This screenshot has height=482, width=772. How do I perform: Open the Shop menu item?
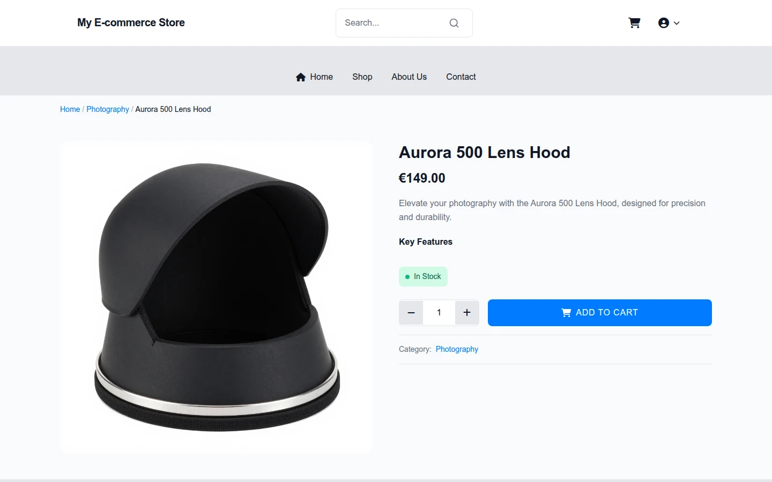tap(362, 77)
